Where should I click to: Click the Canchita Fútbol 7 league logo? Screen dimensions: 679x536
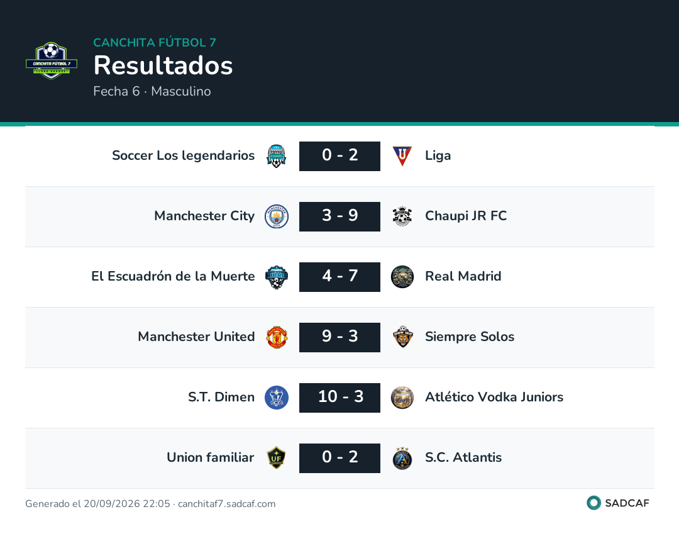click(x=52, y=60)
